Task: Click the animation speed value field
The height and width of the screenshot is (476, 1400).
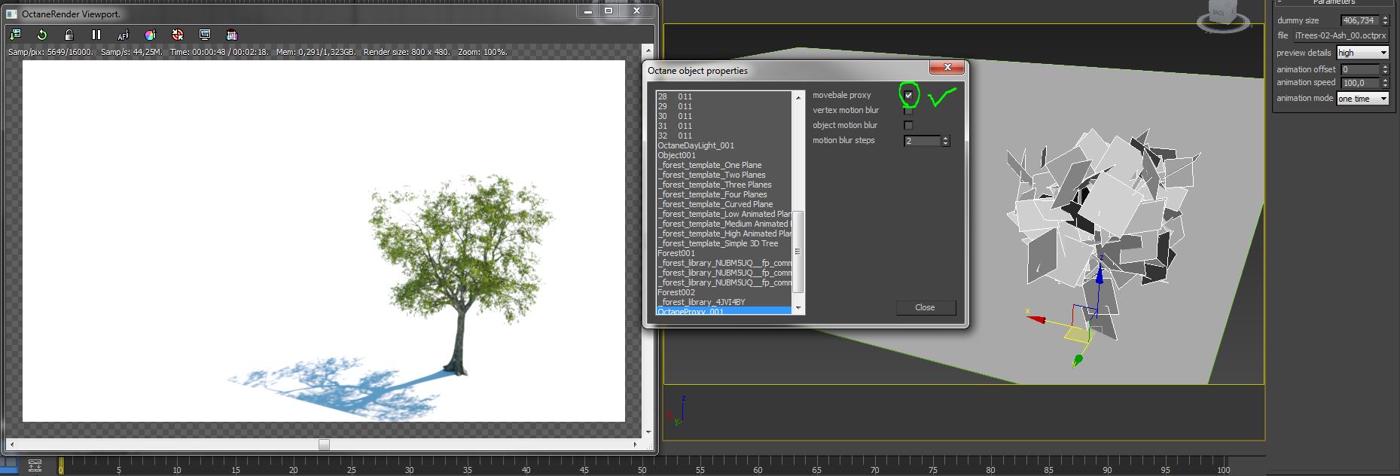Action: point(1360,83)
